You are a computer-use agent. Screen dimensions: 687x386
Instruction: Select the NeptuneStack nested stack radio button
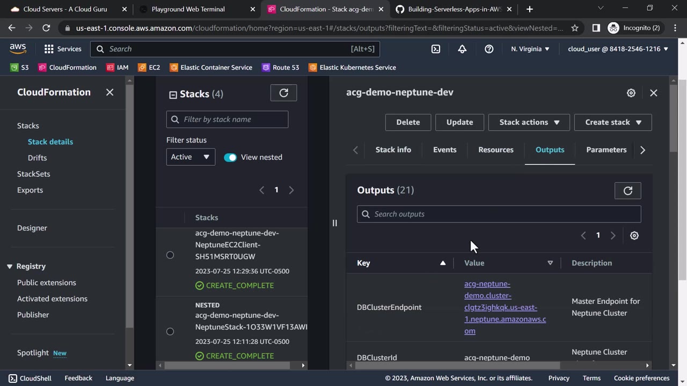point(170,331)
